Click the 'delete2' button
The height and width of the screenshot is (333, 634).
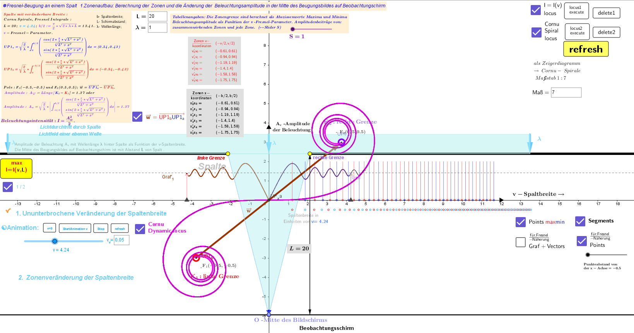pos(606,32)
